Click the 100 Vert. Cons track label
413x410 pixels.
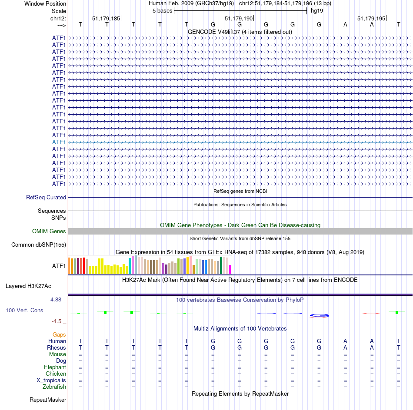(24, 310)
